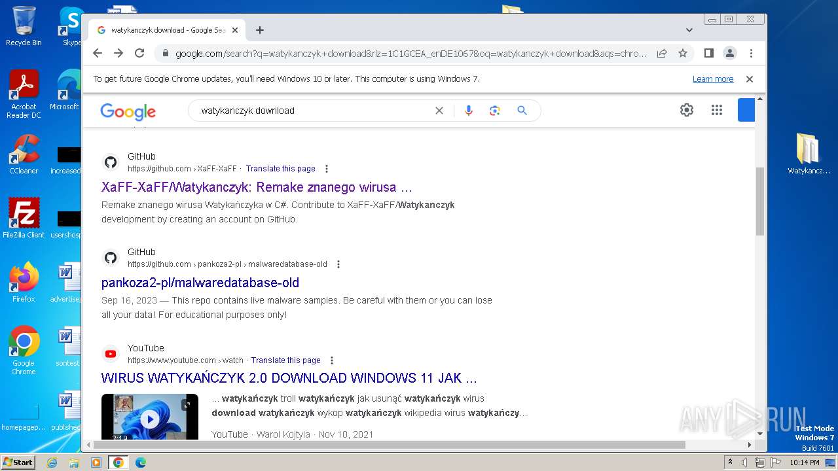Open Google Chrome desktop shortcut
Viewport: 838px width, 471px height.
tap(24, 351)
